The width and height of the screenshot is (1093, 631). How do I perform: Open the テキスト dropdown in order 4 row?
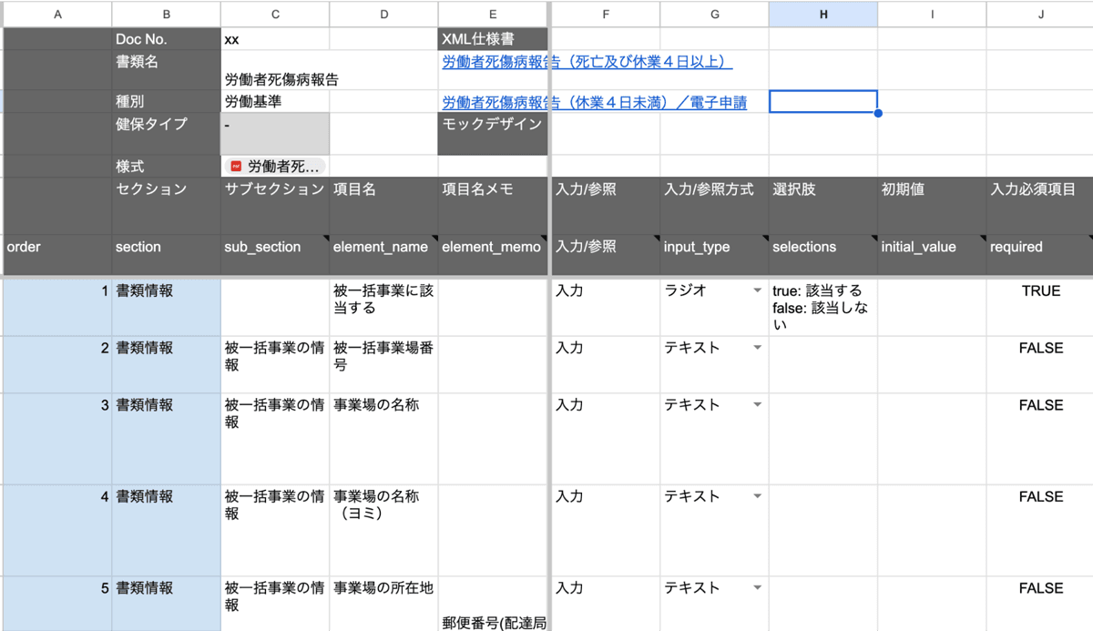pyautogui.click(x=756, y=497)
